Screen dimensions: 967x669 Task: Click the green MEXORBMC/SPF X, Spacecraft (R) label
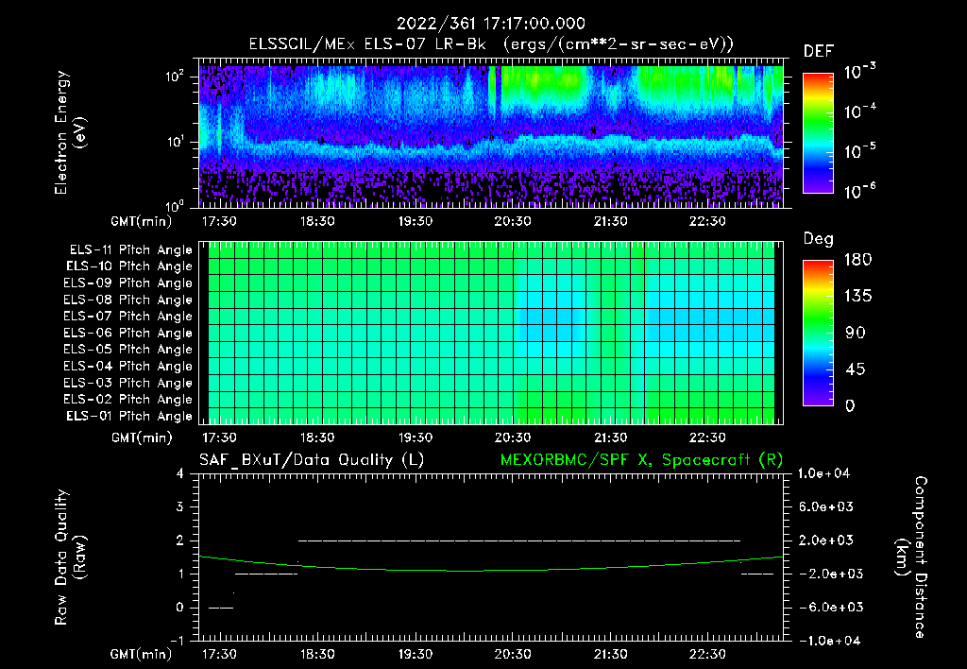click(x=641, y=460)
